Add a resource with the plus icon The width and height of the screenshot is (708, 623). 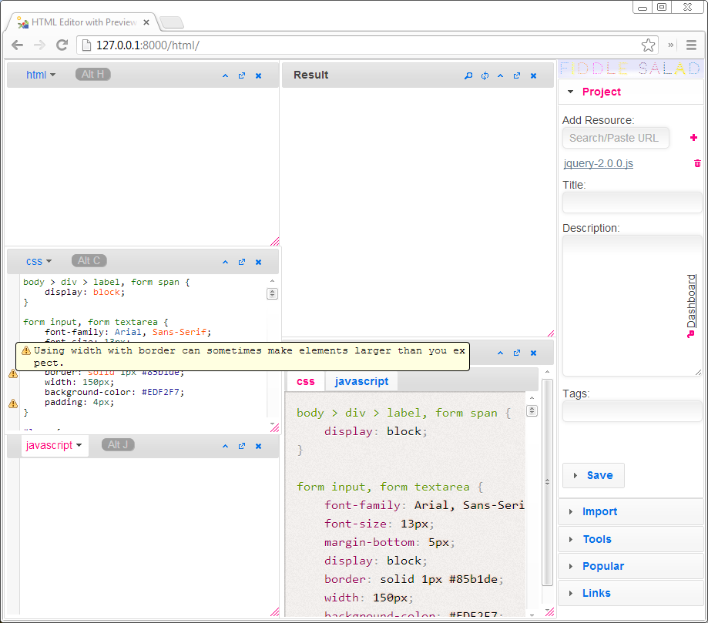693,138
